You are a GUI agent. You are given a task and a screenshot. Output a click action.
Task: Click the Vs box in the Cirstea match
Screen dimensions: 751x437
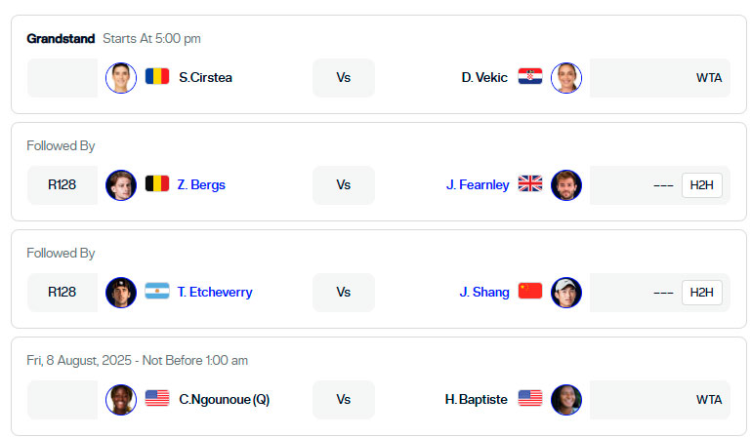coord(344,78)
